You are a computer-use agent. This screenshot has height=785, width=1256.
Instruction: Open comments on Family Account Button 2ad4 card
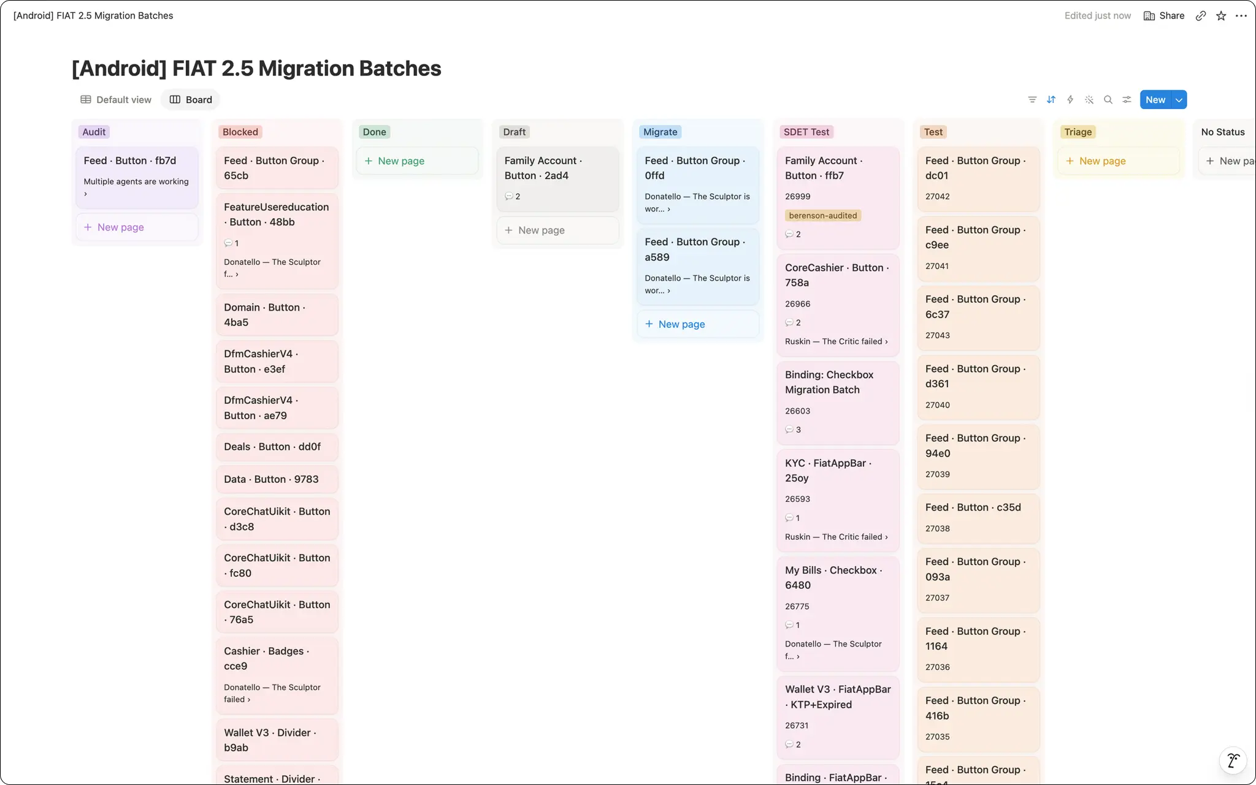coord(512,197)
